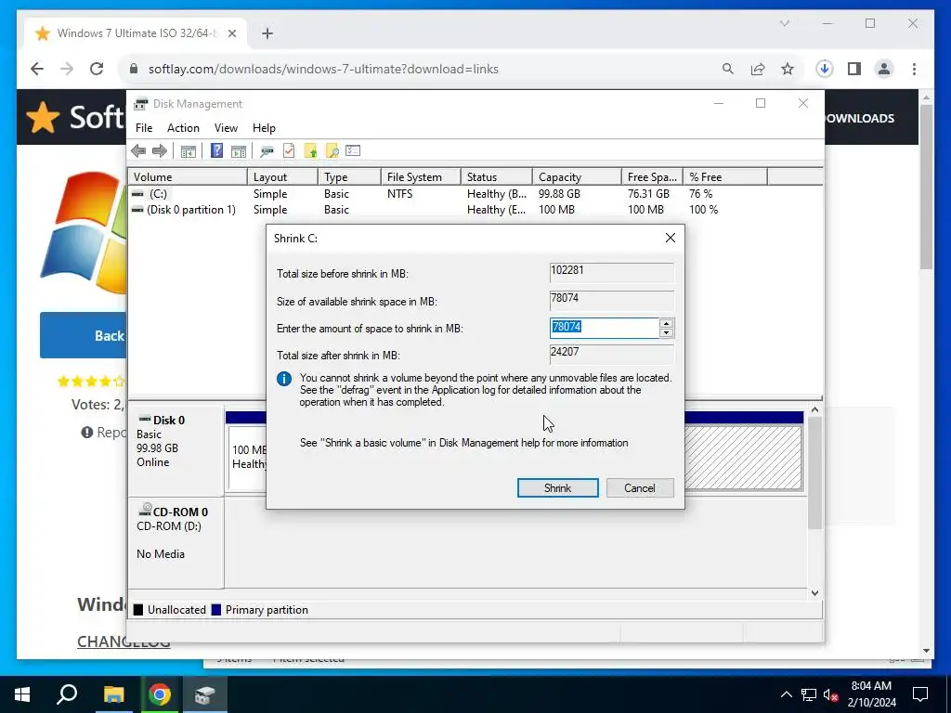Show hidden system tray icons chevron
The image size is (951, 713).
786,694
